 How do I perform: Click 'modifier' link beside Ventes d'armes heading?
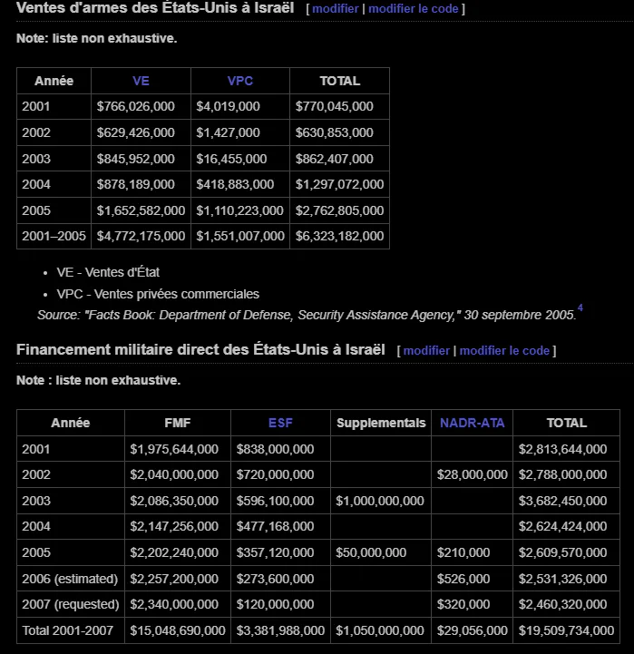point(336,9)
